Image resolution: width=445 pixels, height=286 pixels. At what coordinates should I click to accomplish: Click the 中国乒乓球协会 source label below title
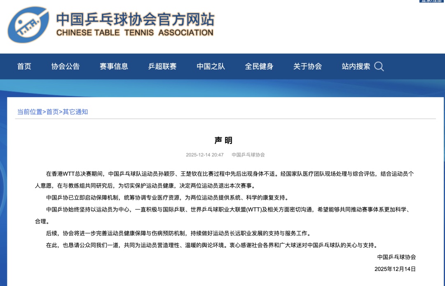pyautogui.click(x=248, y=155)
